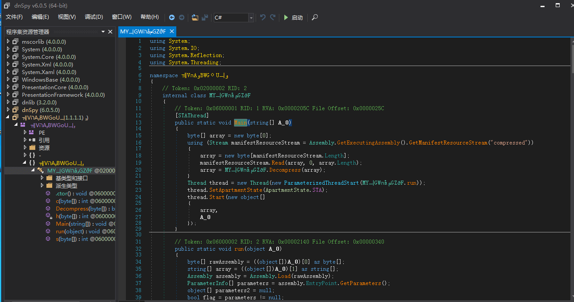Click the Decompress method cube icon
The height and width of the screenshot is (302, 574).
48,208
